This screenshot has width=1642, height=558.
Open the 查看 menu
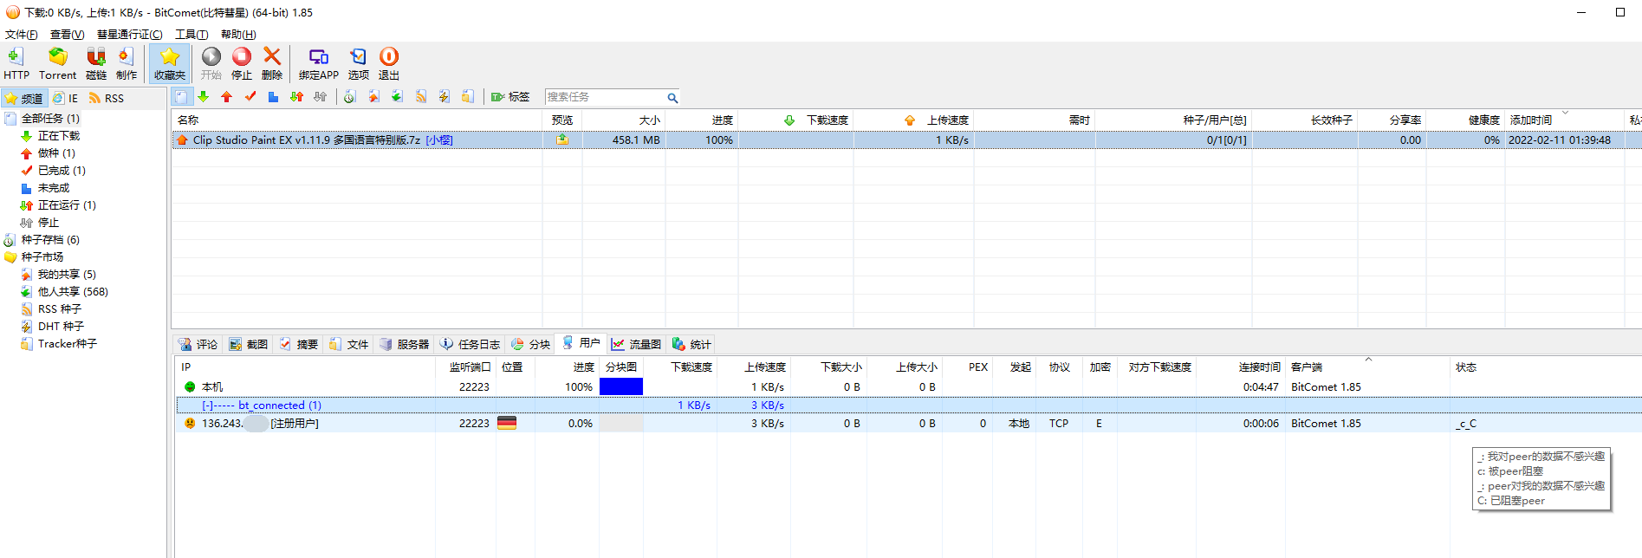click(x=67, y=35)
